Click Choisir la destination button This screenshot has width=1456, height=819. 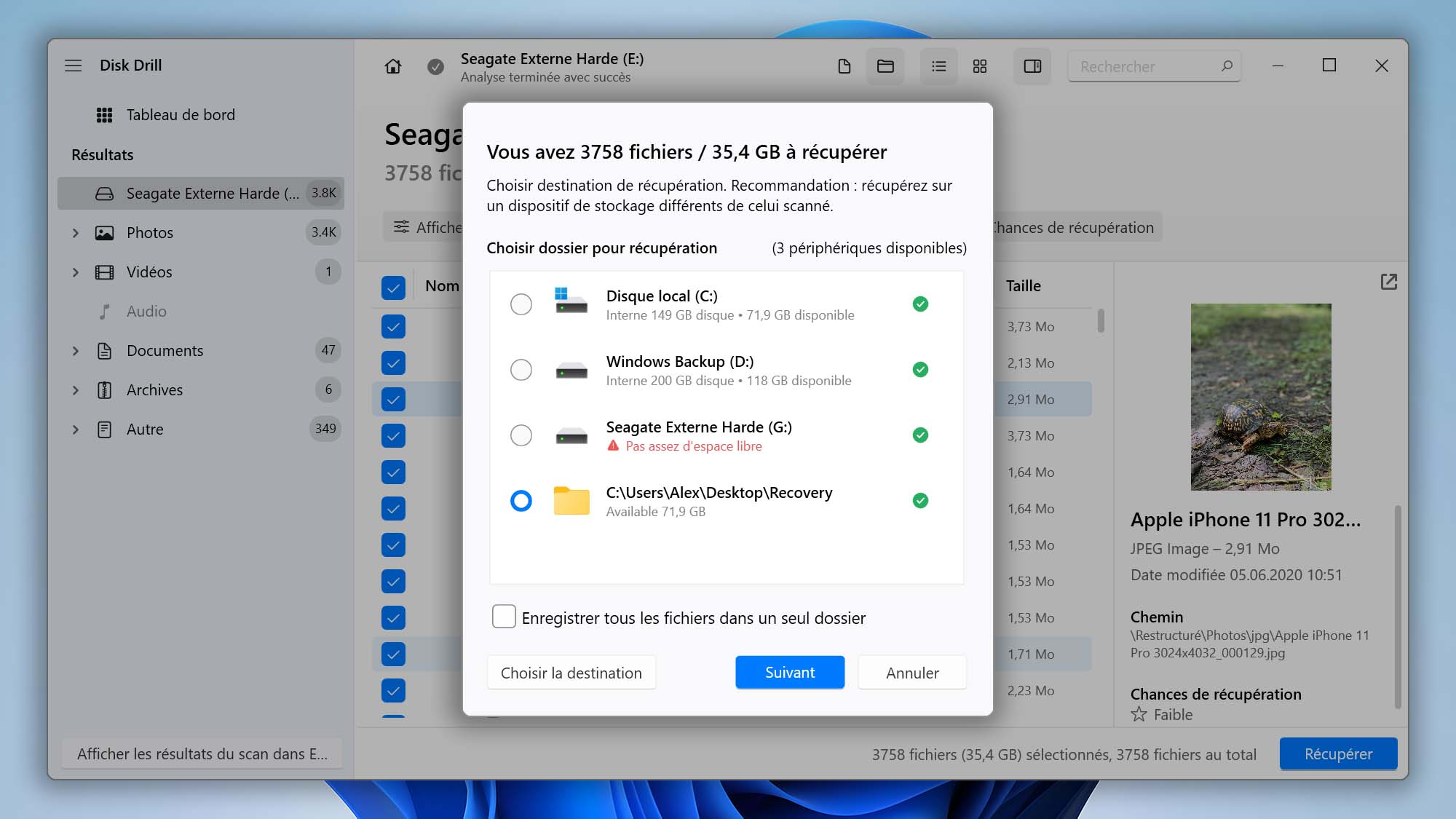click(x=571, y=673)
